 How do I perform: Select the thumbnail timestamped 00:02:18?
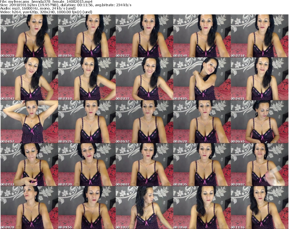pyautogui.click(x=260, y=36)
